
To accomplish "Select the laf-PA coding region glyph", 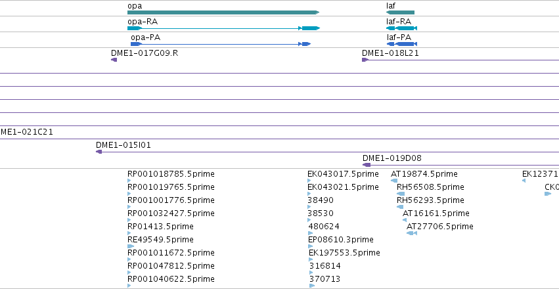I will point(402,44).
